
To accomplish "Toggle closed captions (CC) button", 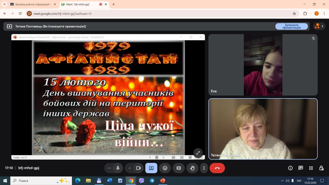I will [179, 168].
